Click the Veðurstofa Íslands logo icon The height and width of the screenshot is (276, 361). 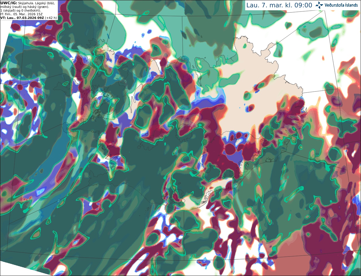coord(319,5)
